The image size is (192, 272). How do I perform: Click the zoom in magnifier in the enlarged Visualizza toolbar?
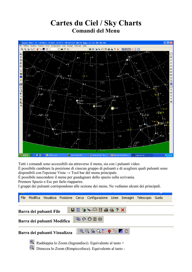81,231
